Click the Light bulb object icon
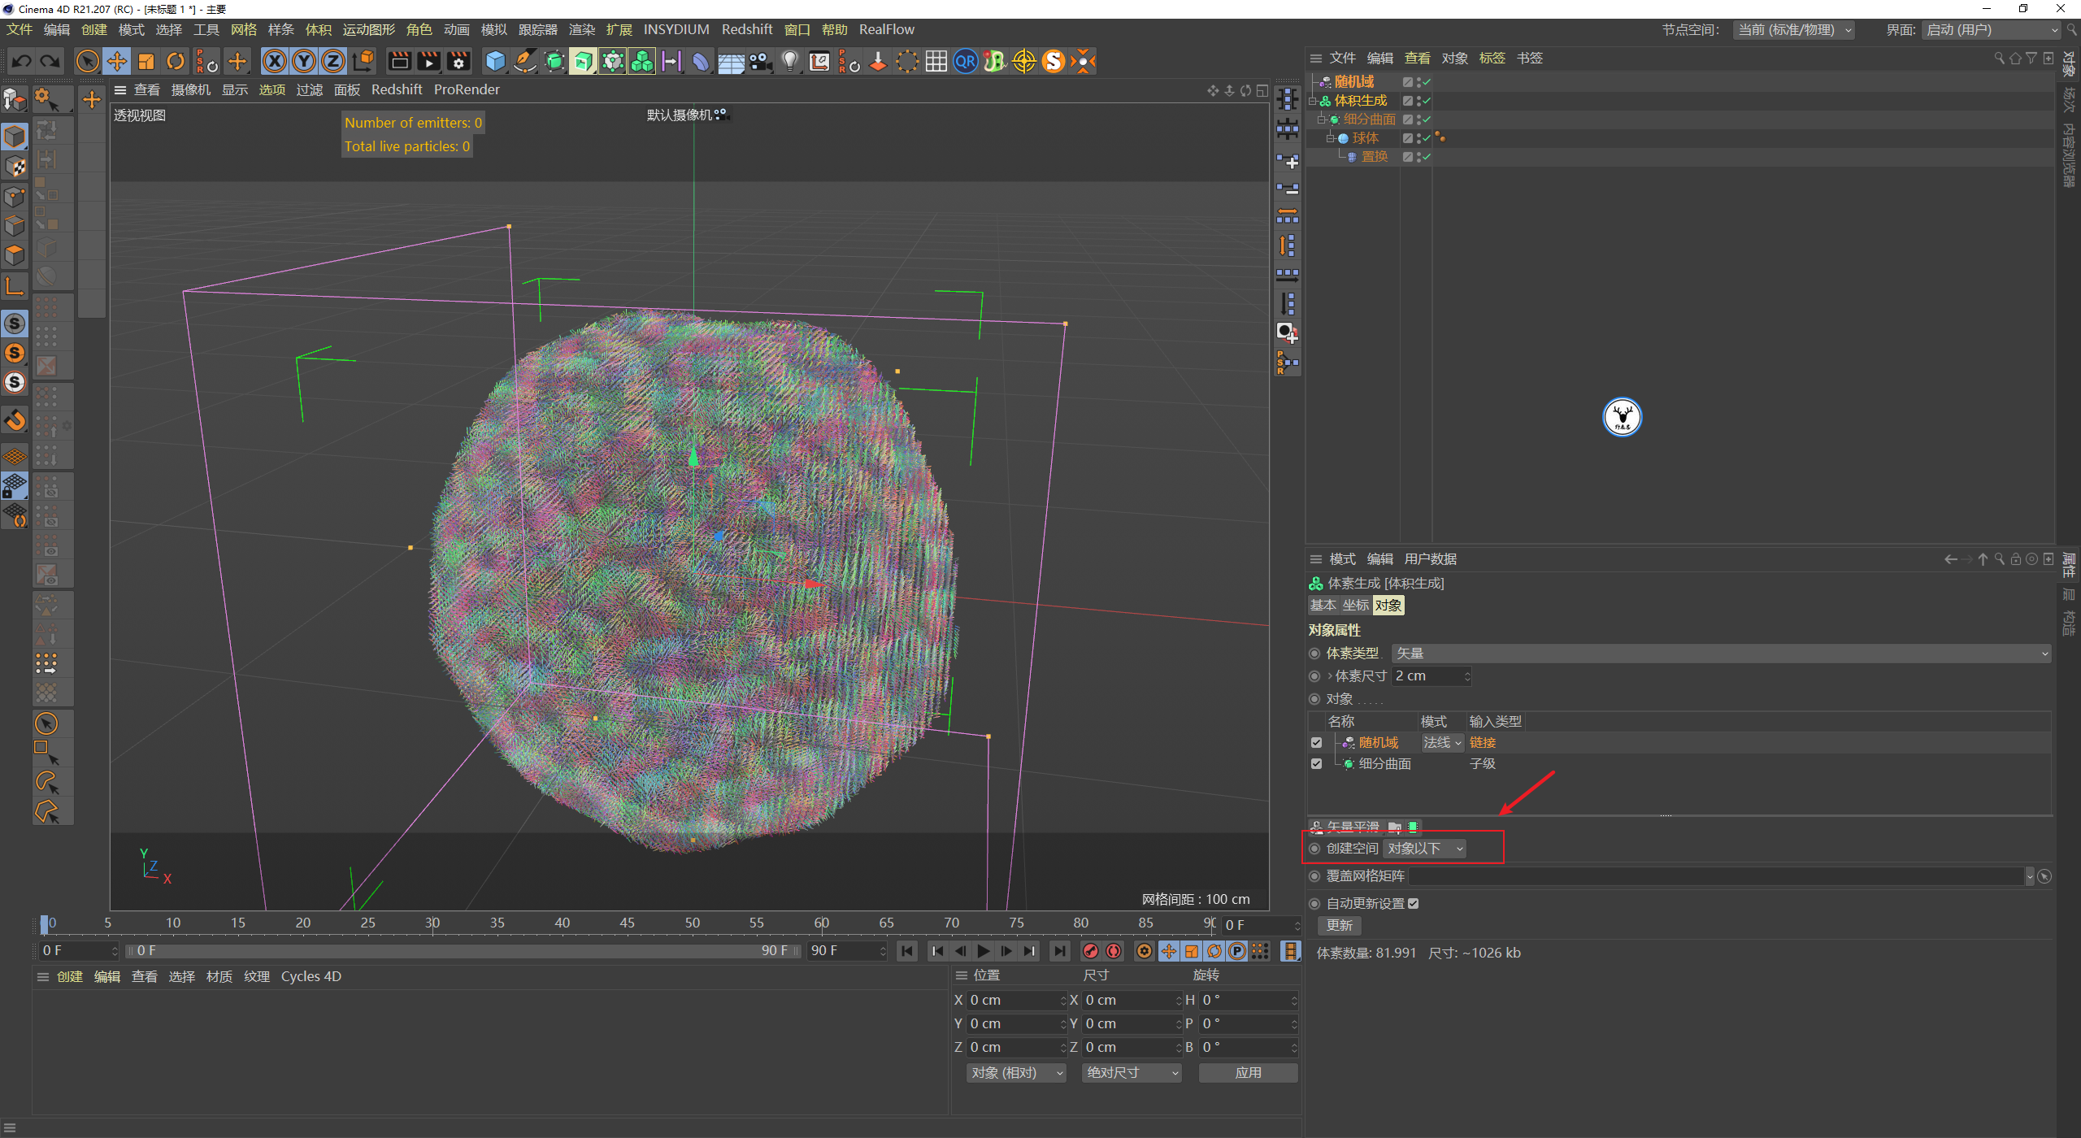 click(789, 61)
